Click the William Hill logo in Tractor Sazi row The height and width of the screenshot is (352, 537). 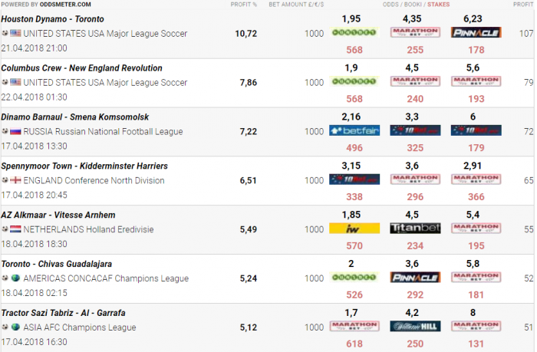pyautogui.click(x=415, y=327)
